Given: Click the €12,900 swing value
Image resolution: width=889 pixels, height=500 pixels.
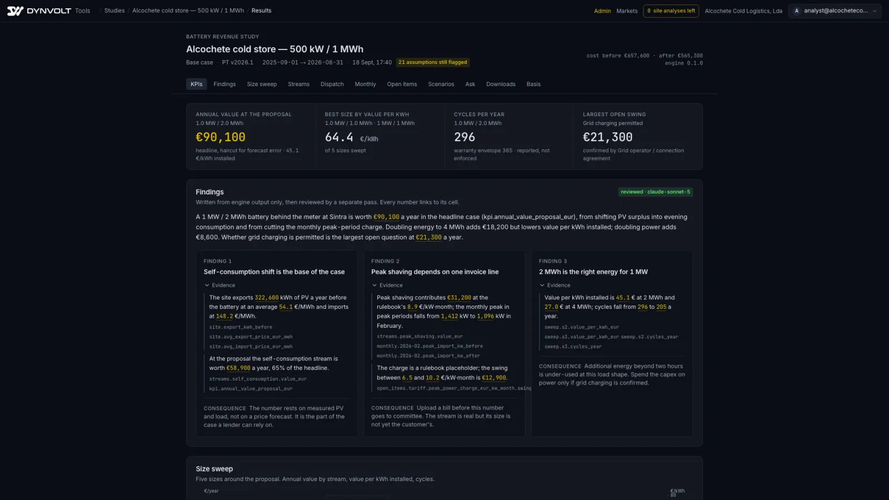Looking at the screenshot, I should point(494,378).
